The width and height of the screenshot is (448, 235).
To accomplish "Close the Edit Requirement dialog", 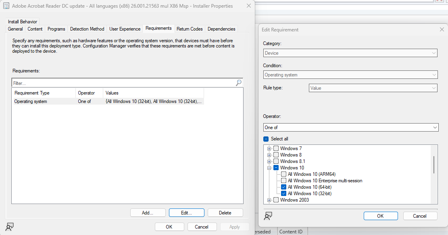I will [442, 29].
